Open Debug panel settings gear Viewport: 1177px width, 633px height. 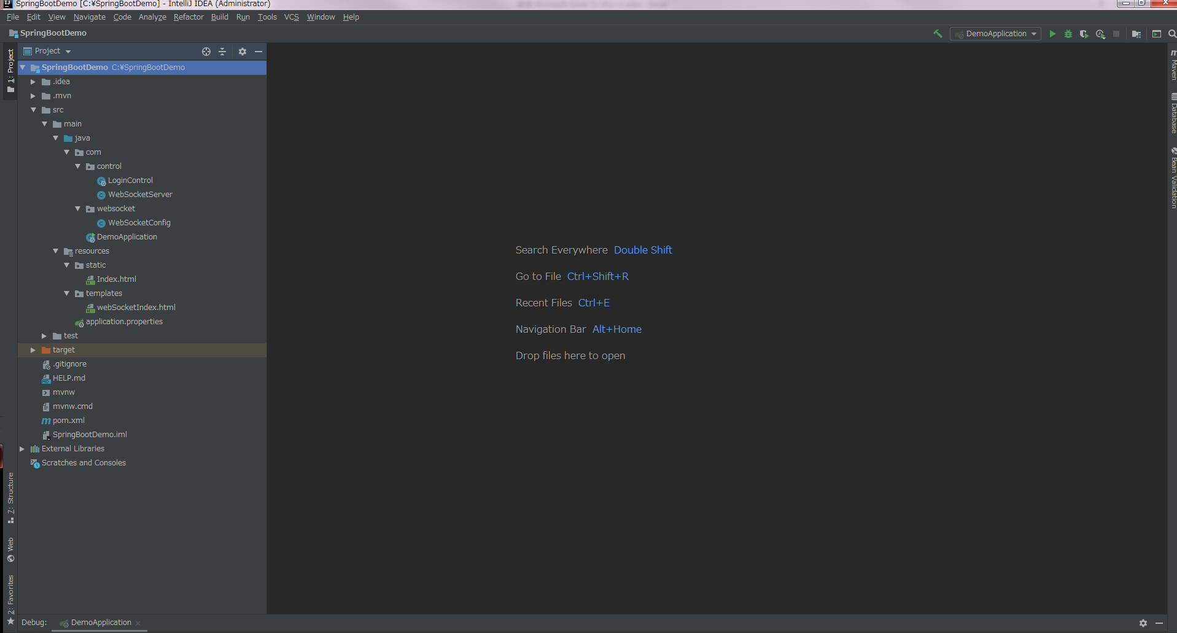point(1143,623)
